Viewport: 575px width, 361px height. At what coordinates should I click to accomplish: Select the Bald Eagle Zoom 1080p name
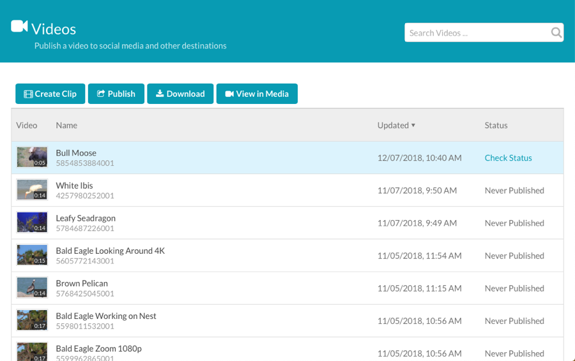pos(98,349)
